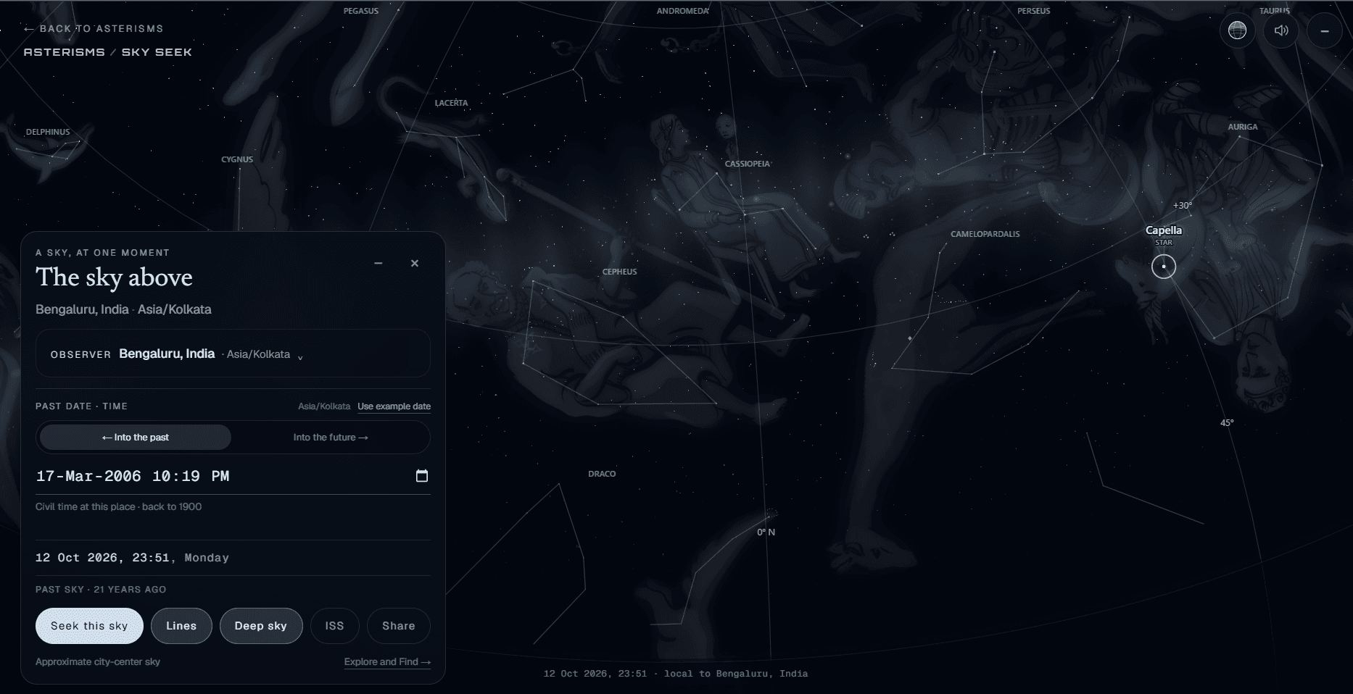This screenshot has height=694, width=1353.
Task: Click the Lacerta constellation label
Action: (x=451, y=103)
